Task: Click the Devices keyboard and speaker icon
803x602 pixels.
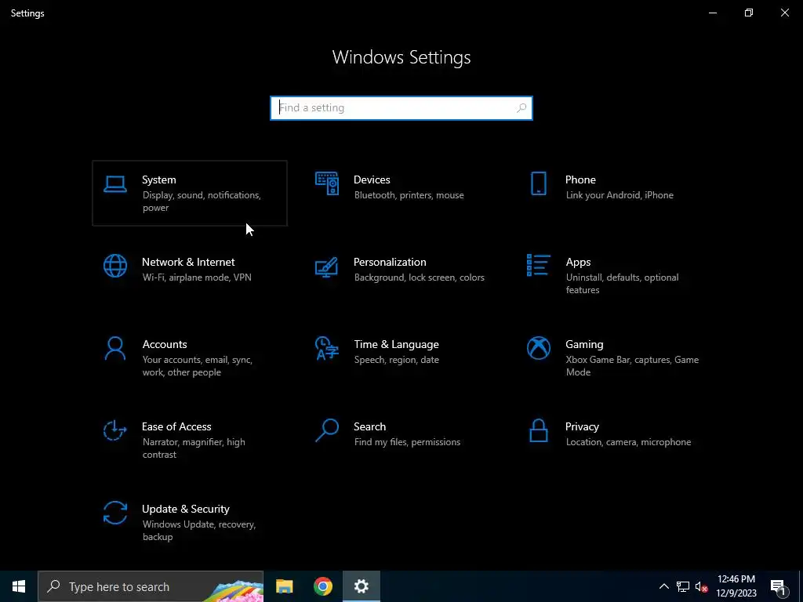Action: click(327, 183)
